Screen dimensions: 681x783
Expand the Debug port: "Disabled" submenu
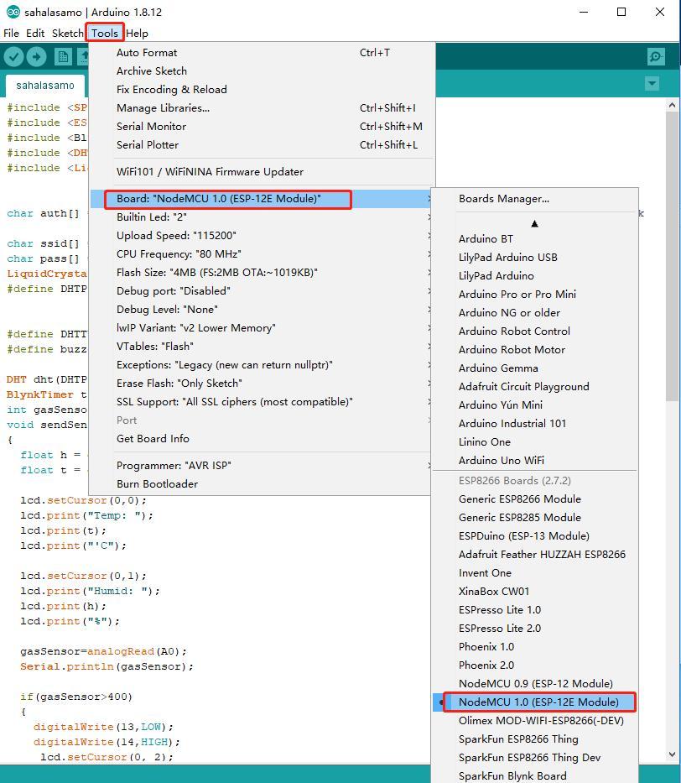pos(261,291)
